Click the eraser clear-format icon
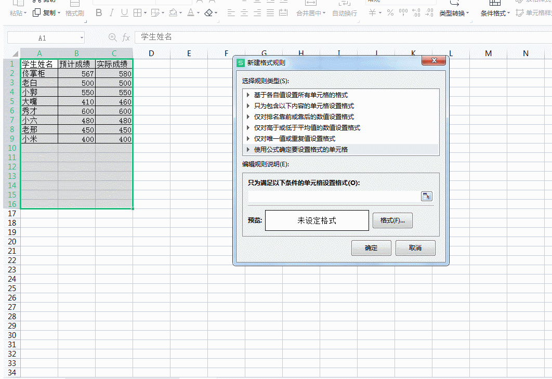The height and width of the screenshot is (379, 552). pyautogui.click(x=208, y=13)
